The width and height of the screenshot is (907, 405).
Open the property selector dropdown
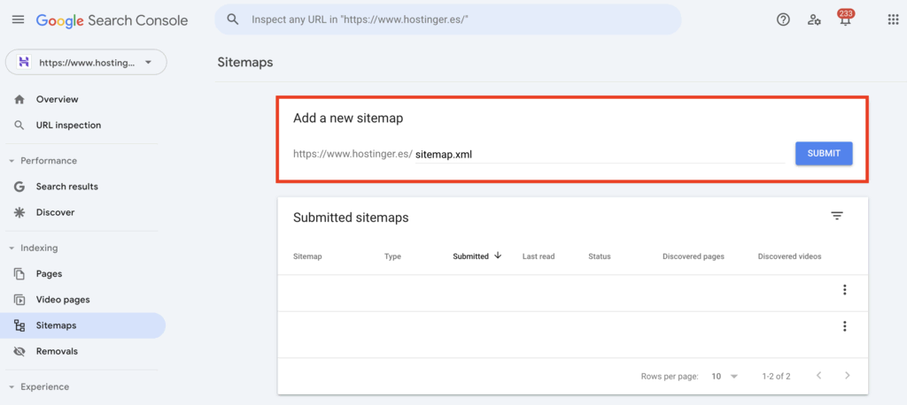(x=86, y=62)
